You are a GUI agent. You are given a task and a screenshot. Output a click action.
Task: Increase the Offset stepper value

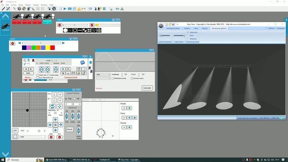139,74
